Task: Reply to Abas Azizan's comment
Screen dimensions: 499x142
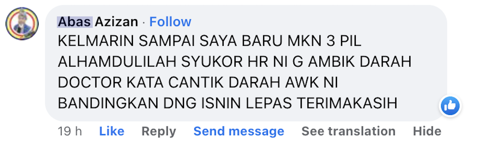Action: (159, 131)
